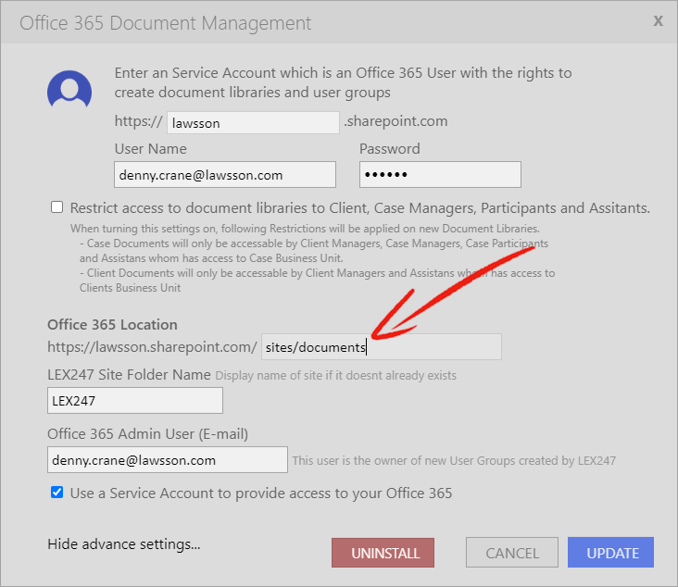Click the blue UPDATE button
Viewport: 678px width, 587px height.
coord(610,553)
